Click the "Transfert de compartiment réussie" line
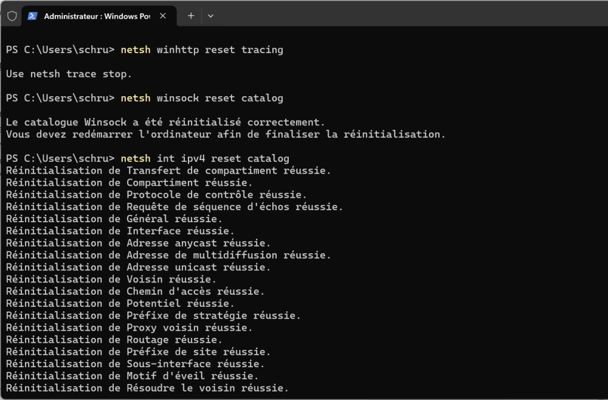This screenshot has width=608, height=400. coord(168,170)
